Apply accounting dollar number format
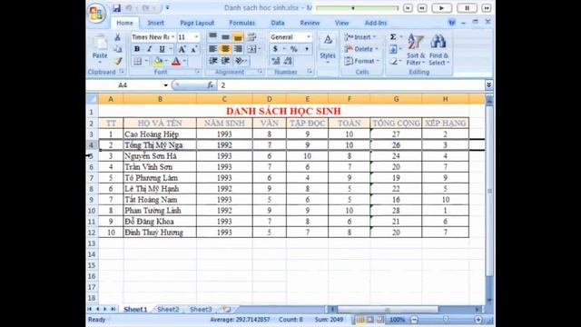581x327 pixels. pyautogui.click(x=275, y=49)
